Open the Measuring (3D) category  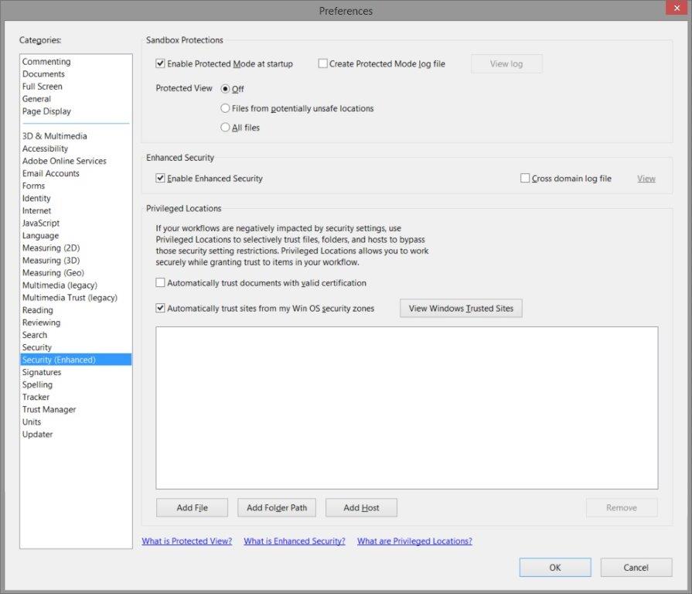(49, 260)
